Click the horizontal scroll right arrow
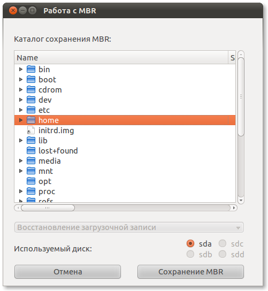Viewport: 268px width, 291px height. click(234, 208)
